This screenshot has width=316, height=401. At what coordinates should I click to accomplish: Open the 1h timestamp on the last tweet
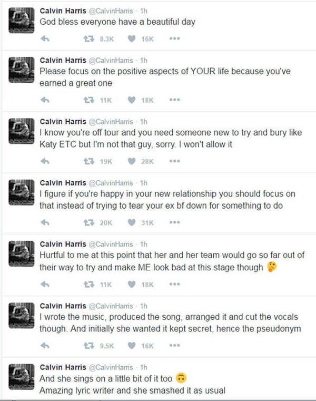click(144, 367)
